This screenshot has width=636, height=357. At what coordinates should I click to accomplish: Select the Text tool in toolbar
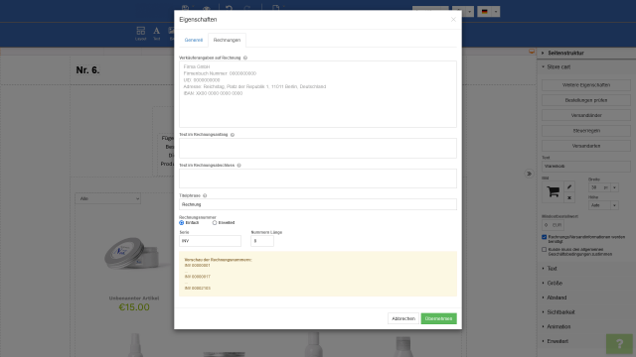coord(157,33)
